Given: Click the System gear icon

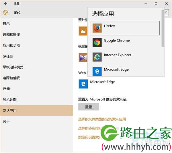Looking at the screenshot, I should click(6, 13).
